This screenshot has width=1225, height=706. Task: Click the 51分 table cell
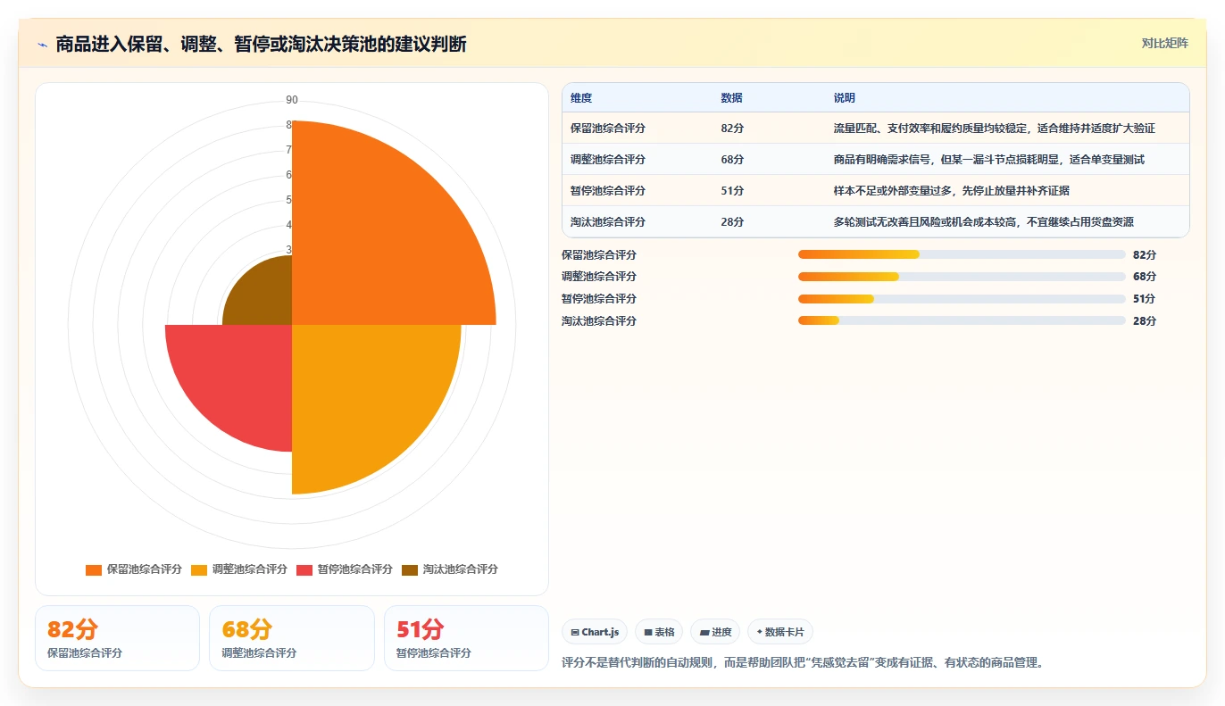(x=732, y=191)
